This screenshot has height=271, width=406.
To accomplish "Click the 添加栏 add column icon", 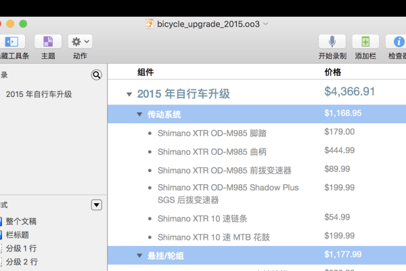I will coord(365,41).
